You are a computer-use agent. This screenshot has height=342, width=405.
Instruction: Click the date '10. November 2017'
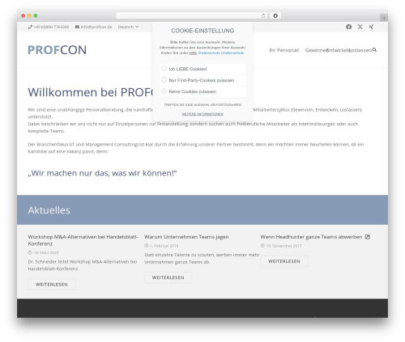point(284,246)
